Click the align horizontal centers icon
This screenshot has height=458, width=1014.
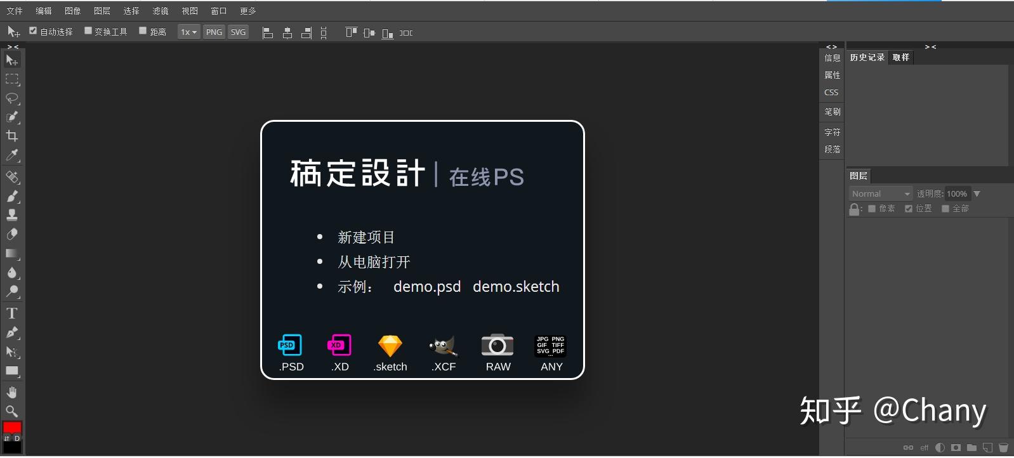click(x=287, y=33)
